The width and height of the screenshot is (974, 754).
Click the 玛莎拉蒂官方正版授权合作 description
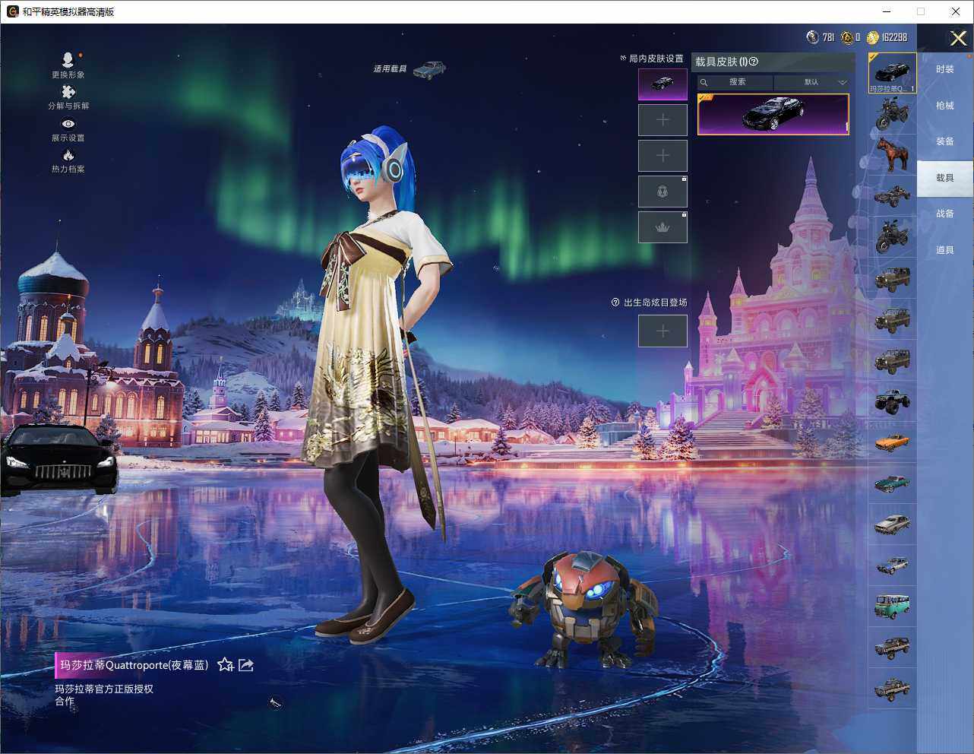pyautogui.click(x=104, y=695)
